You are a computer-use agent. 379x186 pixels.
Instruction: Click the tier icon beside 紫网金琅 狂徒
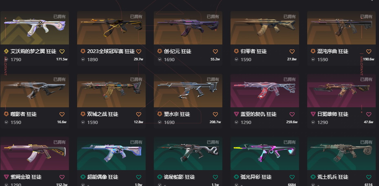6,177
